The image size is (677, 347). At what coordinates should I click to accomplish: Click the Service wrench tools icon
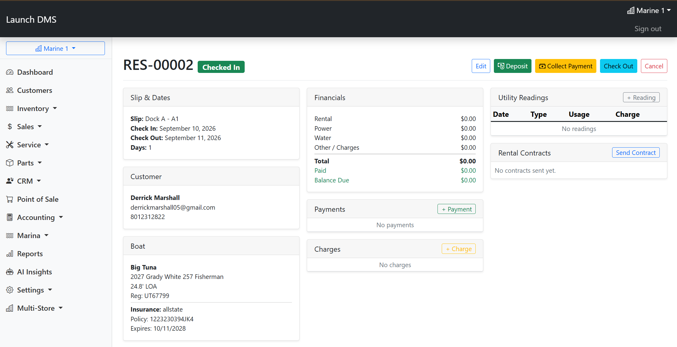pyautogui.click(x=10, y=145)
